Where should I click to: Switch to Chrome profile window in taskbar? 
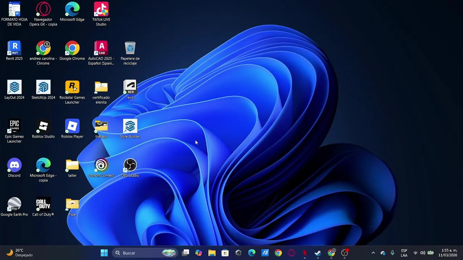pyautogui.click(x=331, y=253)
